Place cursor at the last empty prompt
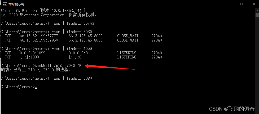The width and height of the screenshot is (259, 114). pyautogui.click(x=36, y=87)
